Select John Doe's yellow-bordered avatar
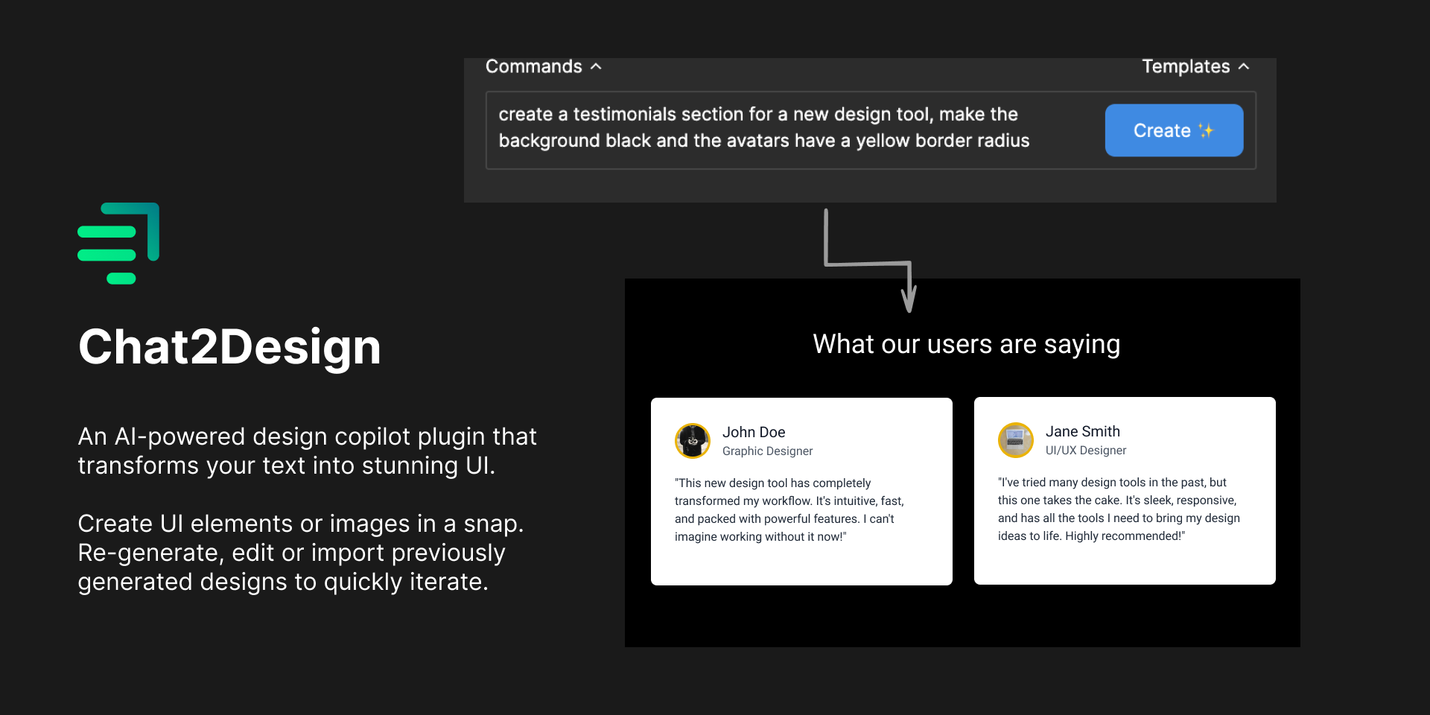The image size is (1430, 715). 692,440
